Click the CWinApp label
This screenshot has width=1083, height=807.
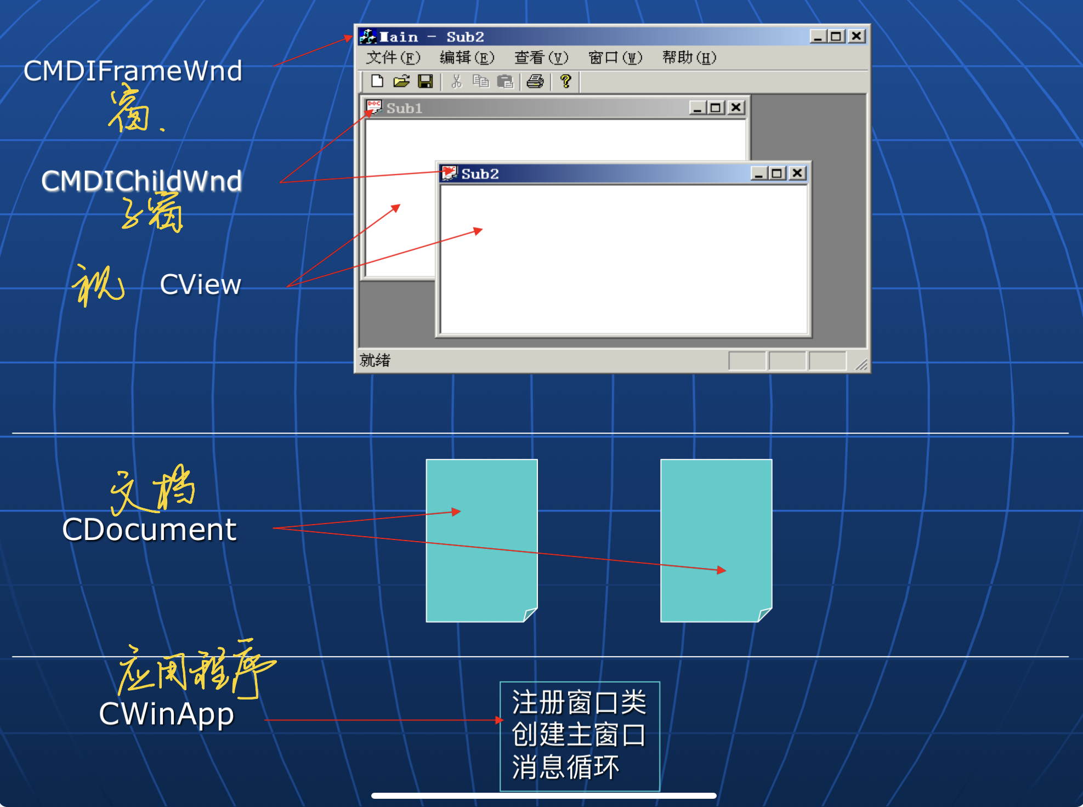(x=166, y=714)
